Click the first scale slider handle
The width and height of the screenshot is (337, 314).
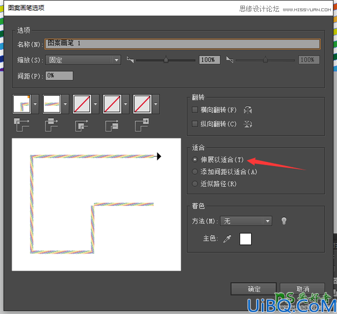[166, 59]
